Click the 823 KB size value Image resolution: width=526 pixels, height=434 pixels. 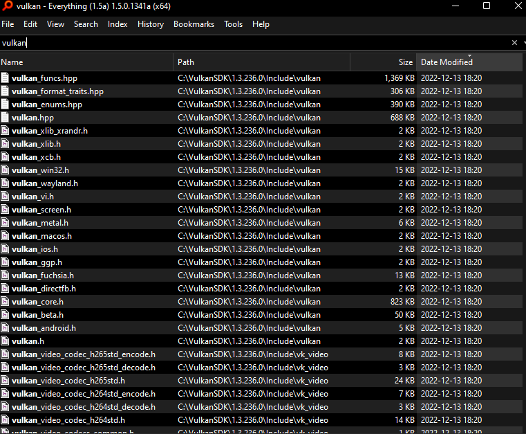tap(402, 301)
